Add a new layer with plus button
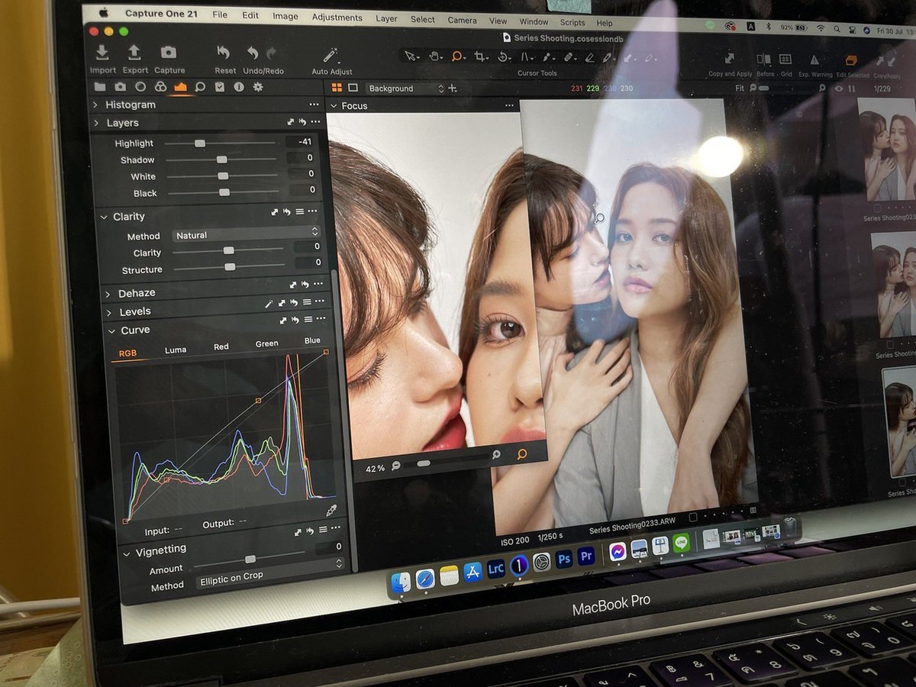The image size is (916, 687). 453,89
